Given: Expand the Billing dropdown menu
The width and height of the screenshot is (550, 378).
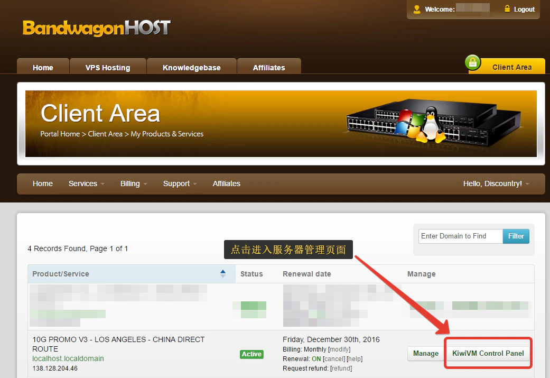Looking at the screenshot, I should tap(134, 183).
